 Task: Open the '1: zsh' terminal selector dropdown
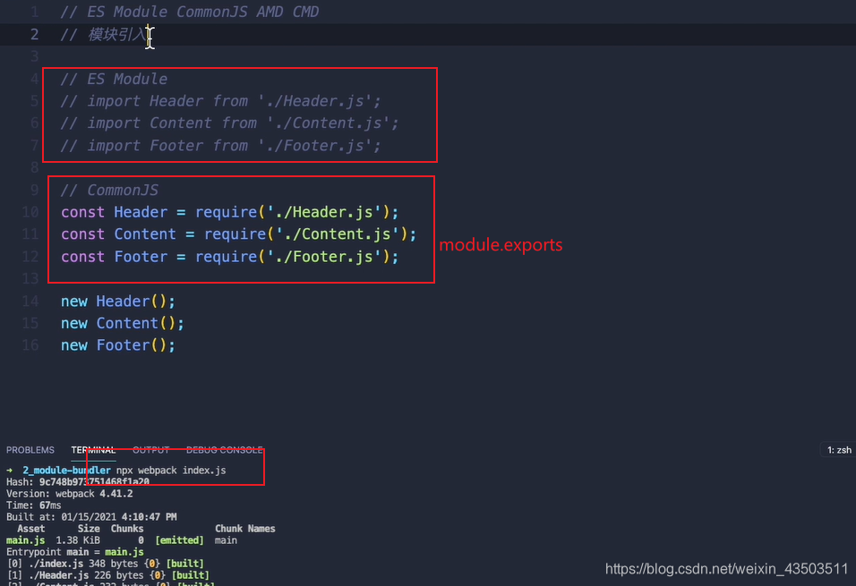coord(838,450)
